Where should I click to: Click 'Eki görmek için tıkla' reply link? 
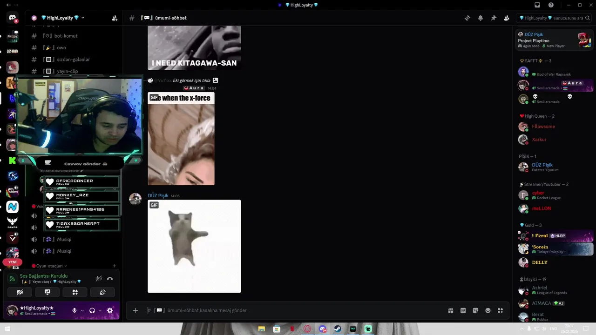pos(191,80)
